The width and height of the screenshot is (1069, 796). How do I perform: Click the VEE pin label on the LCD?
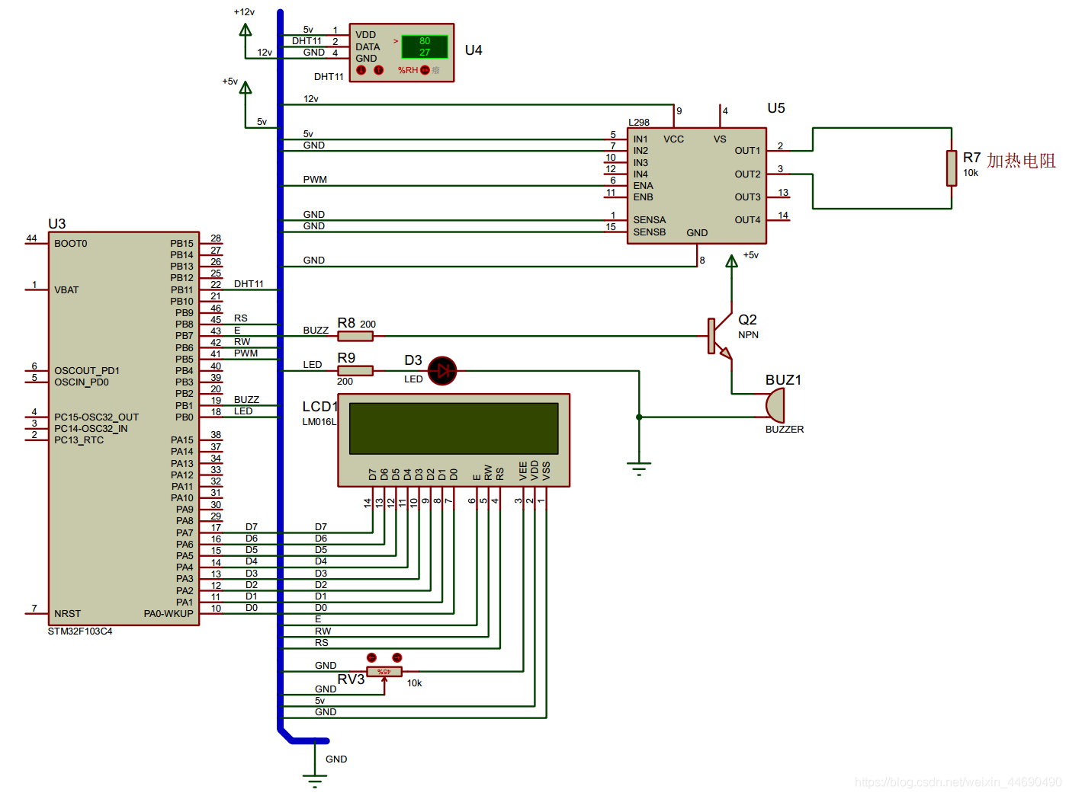point(523,471)
